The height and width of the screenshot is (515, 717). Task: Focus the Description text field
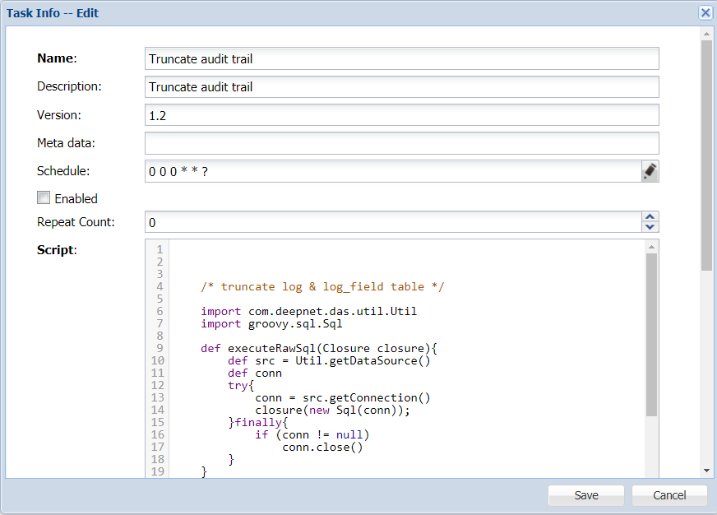click(x=401, y=87)
